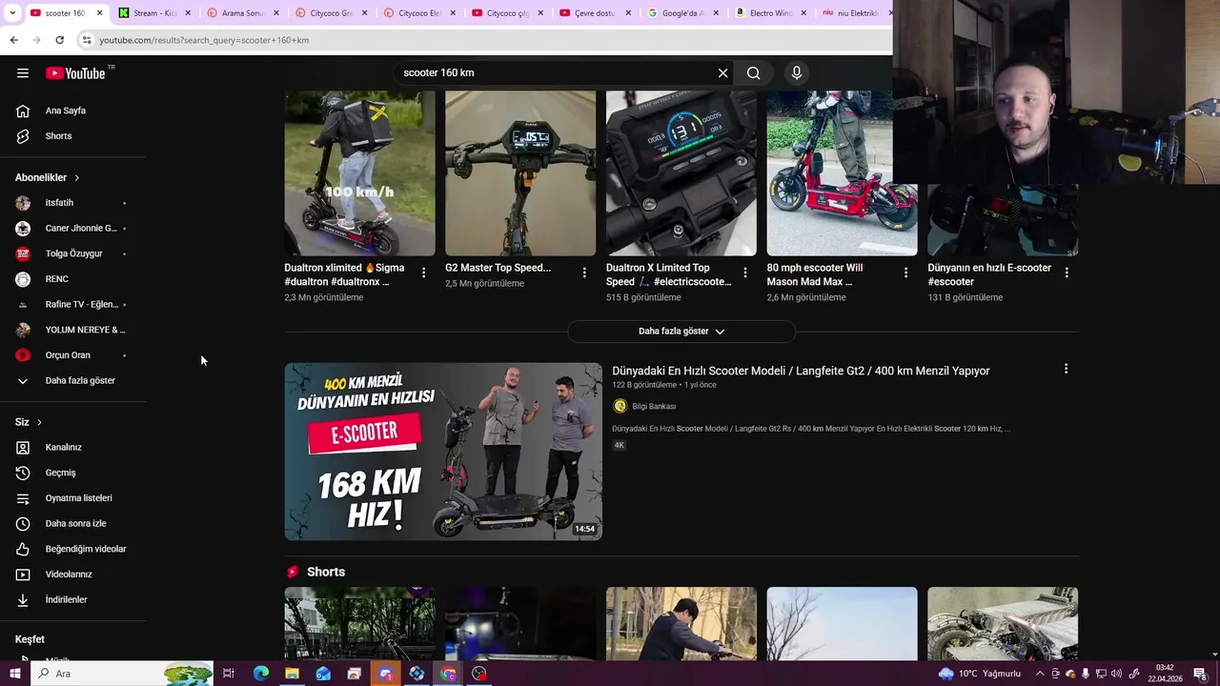Image resolution: width=1220 pixels, height=686 pixels.
Task: Open Bilgi Bankası channel avatar
Action: point(620,406)
